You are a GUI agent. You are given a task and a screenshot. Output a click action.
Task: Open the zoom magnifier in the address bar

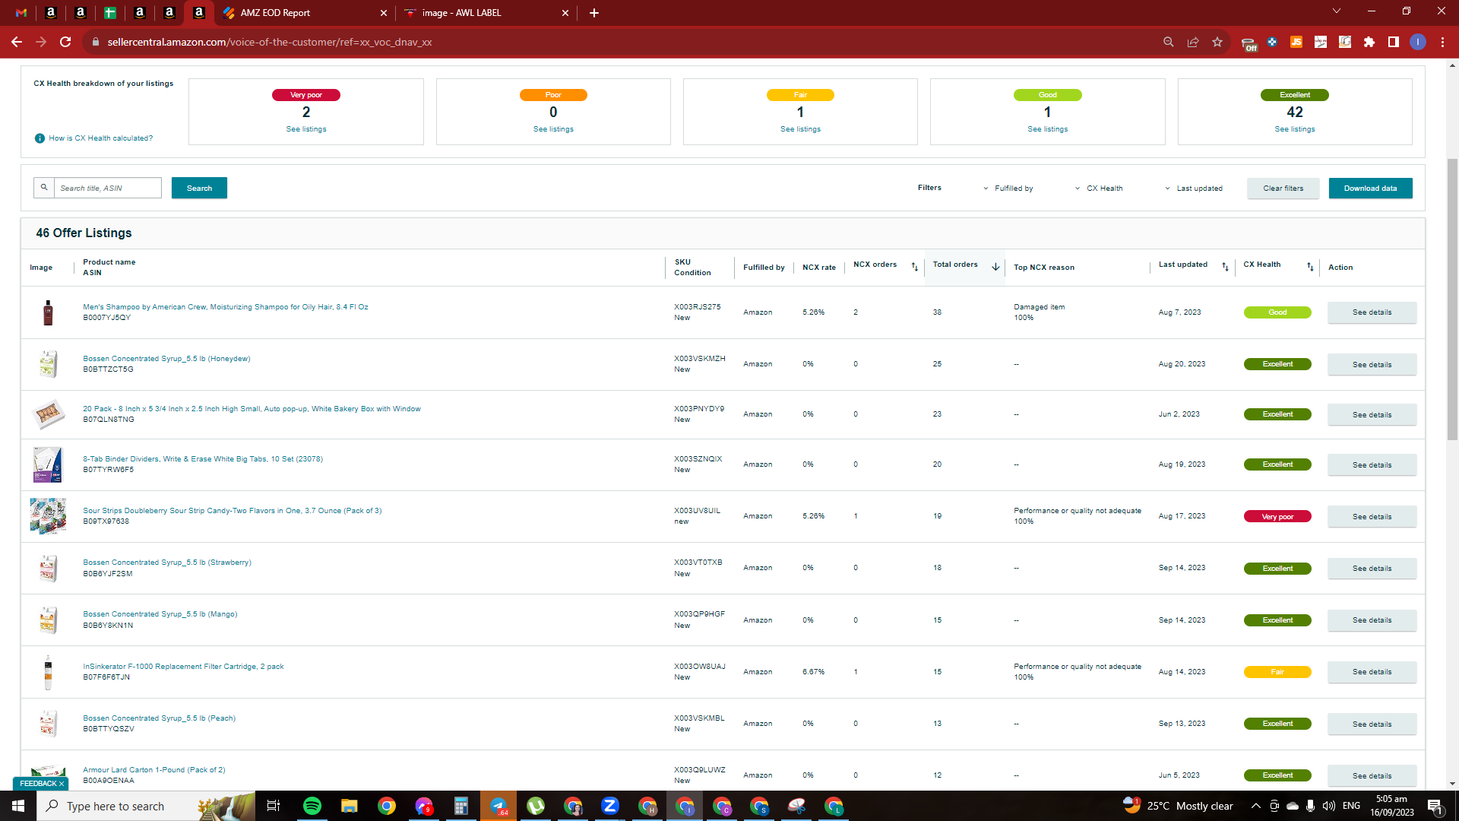(x=1169, y=42)
